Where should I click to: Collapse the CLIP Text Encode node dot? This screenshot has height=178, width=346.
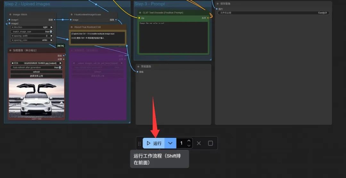140,13
